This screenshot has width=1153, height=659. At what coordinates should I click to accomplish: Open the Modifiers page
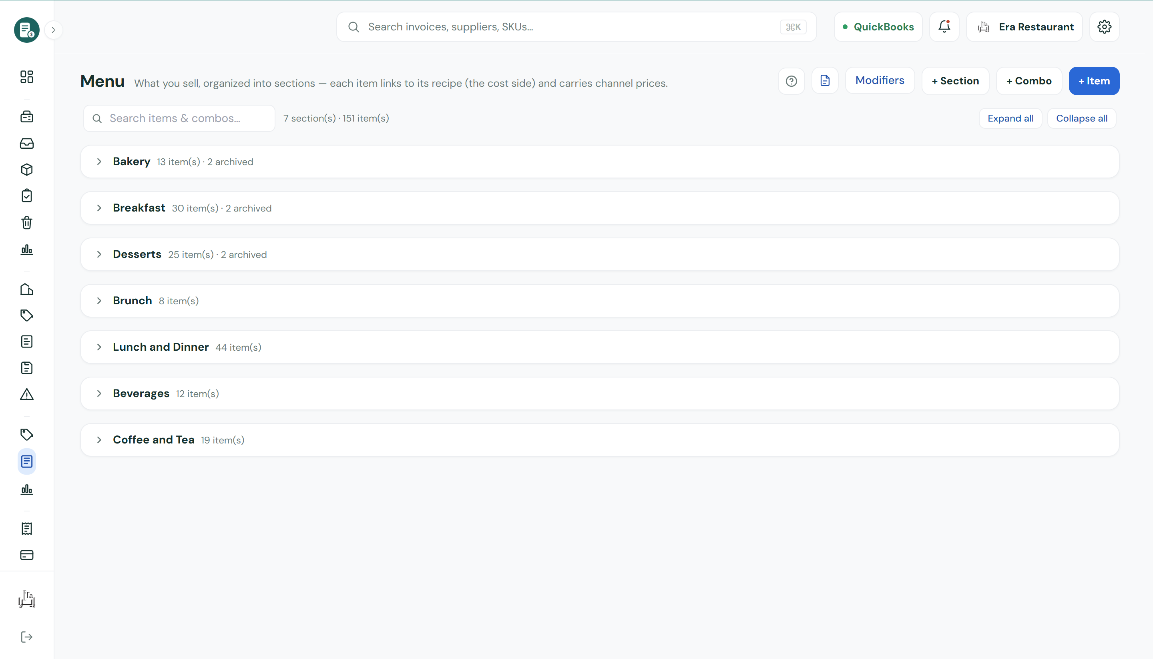tap(879, 80)
